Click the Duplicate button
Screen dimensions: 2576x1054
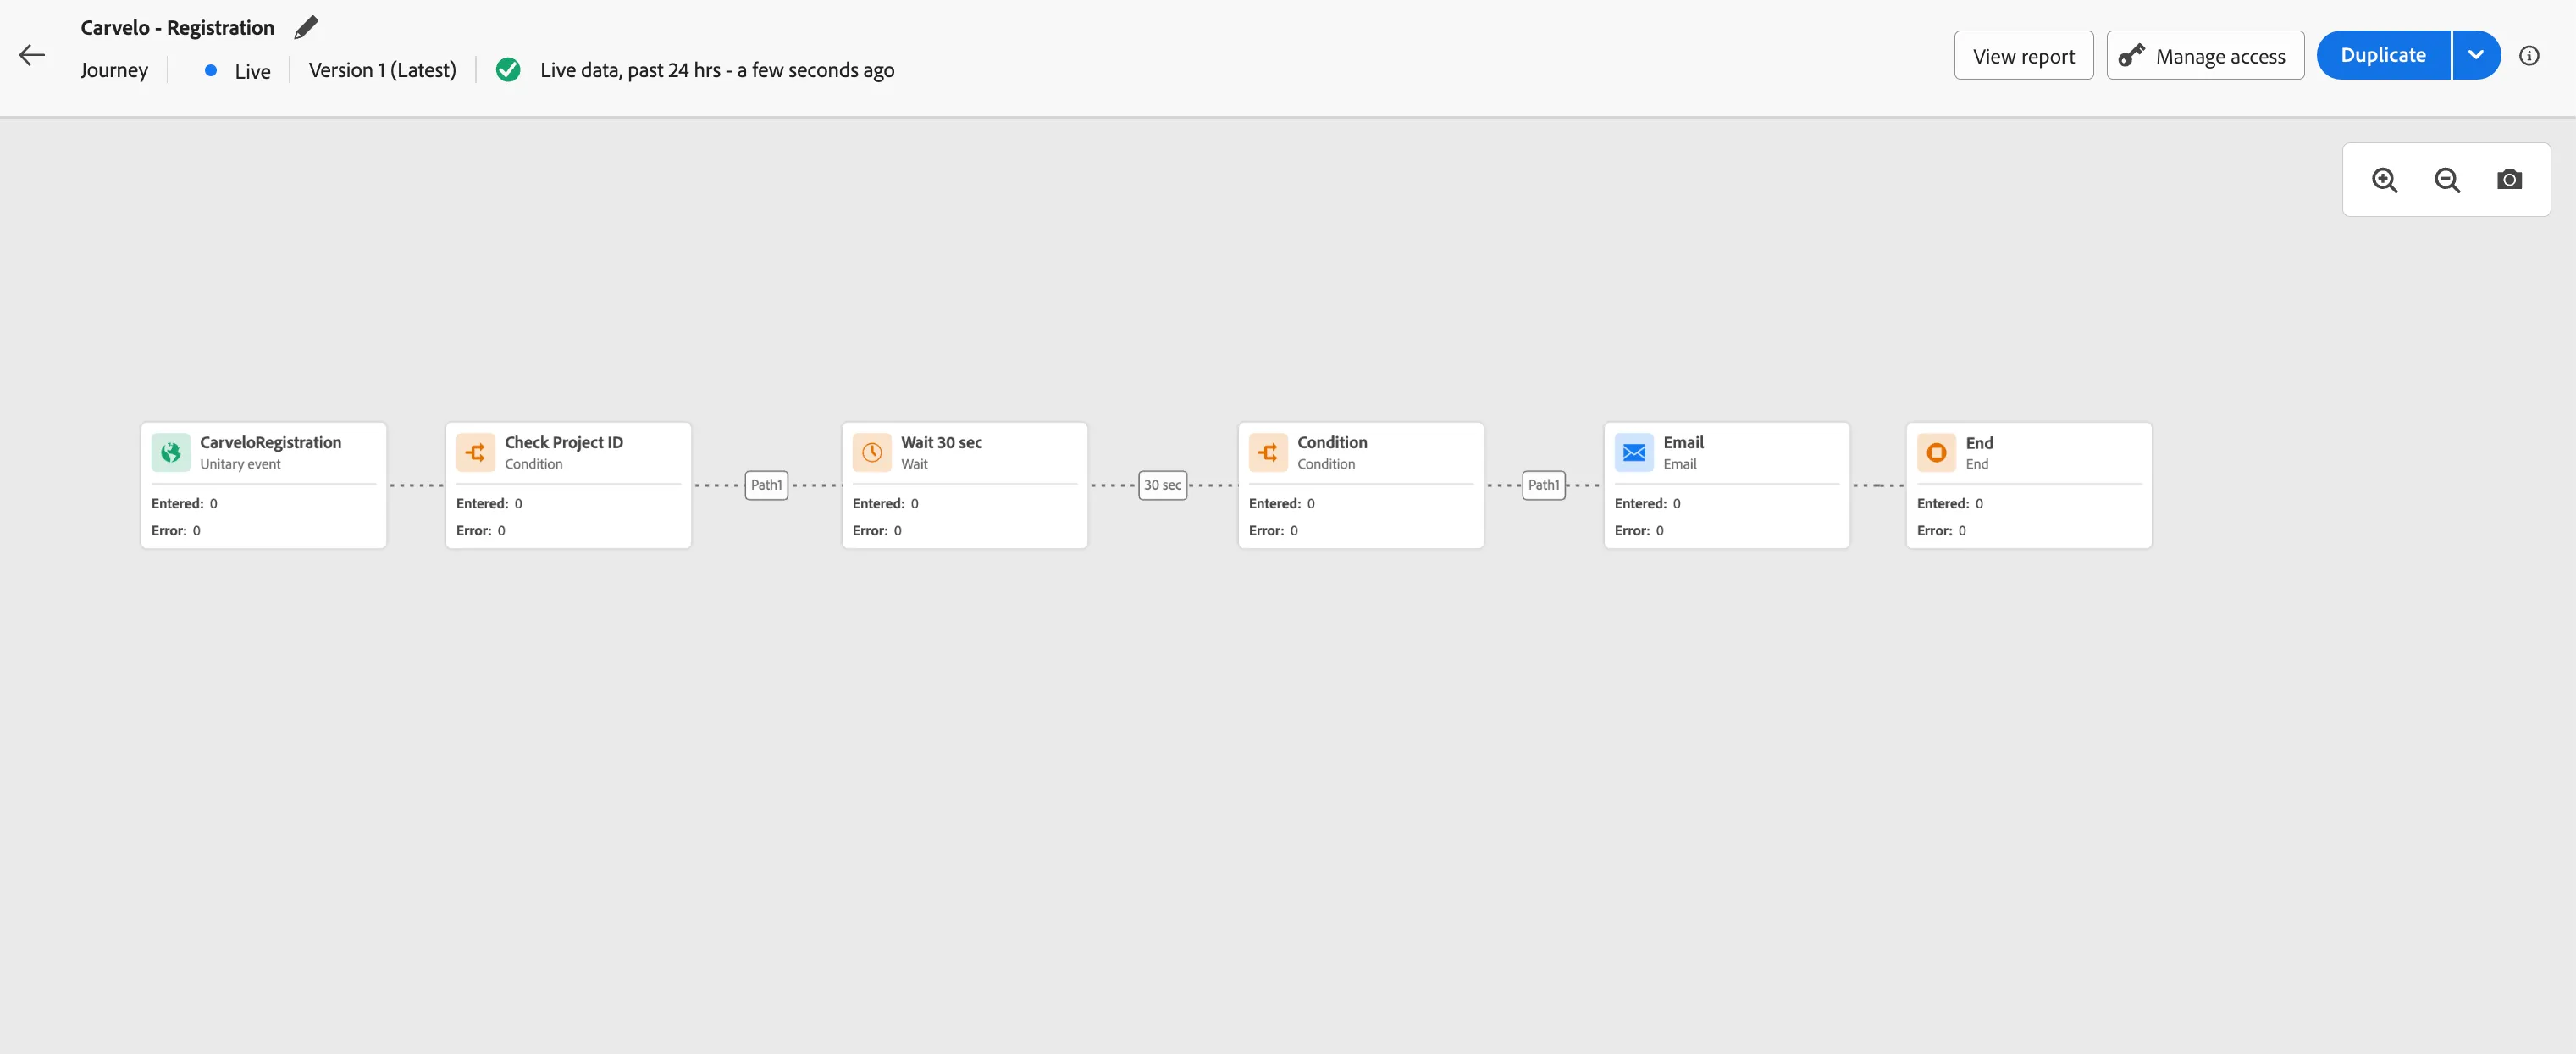[2383, 55]
